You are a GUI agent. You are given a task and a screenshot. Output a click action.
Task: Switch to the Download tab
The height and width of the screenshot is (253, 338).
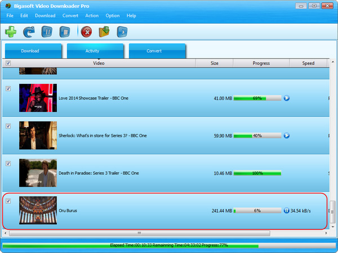tap(33, 51)
